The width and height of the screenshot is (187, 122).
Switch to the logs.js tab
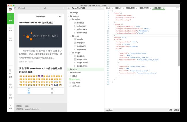118,8
